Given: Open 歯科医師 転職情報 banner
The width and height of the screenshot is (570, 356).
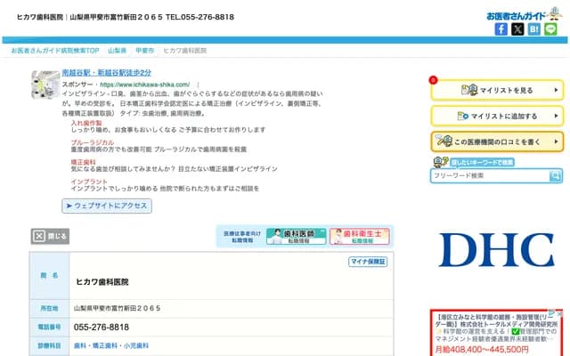Looking at the screenshot, I should pyautogui.click(x=296, y=236).
